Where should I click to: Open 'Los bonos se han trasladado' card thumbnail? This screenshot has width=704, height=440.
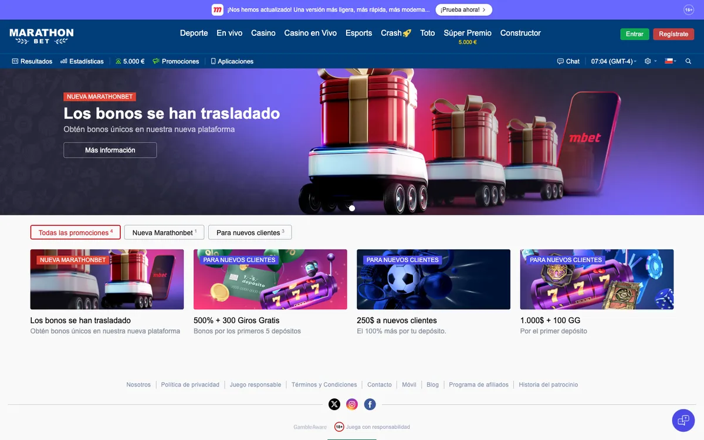(x=107, y=279)
